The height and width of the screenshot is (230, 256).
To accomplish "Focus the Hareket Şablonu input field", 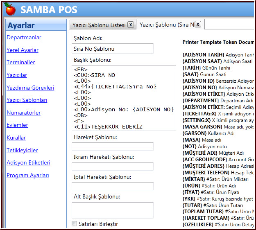I will (113, 147).
